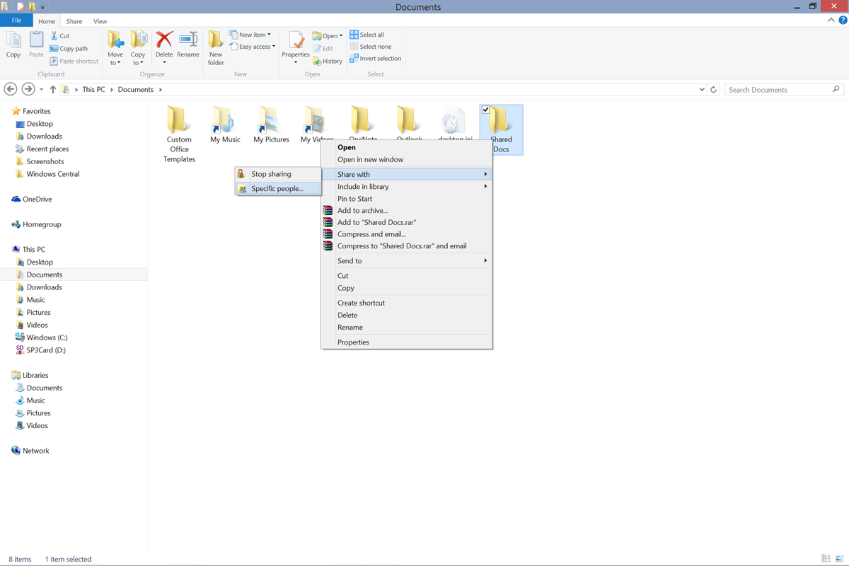Switch to the View ribbon tab
This screenshot has height=566, width=849.
(x=100, y=21)
